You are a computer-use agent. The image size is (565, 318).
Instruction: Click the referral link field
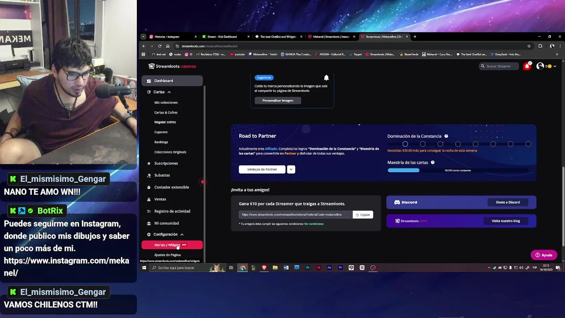[296, 215]
